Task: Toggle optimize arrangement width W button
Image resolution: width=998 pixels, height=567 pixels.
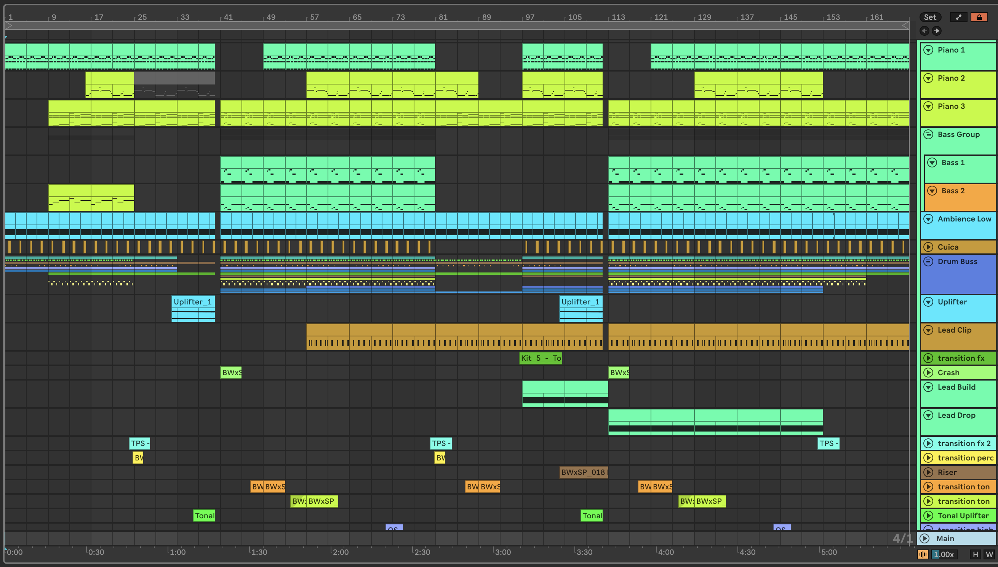Action: 989,554
